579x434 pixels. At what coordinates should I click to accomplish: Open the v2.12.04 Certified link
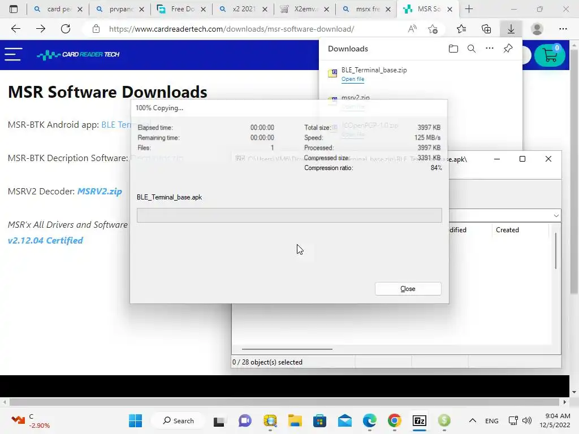45,240
